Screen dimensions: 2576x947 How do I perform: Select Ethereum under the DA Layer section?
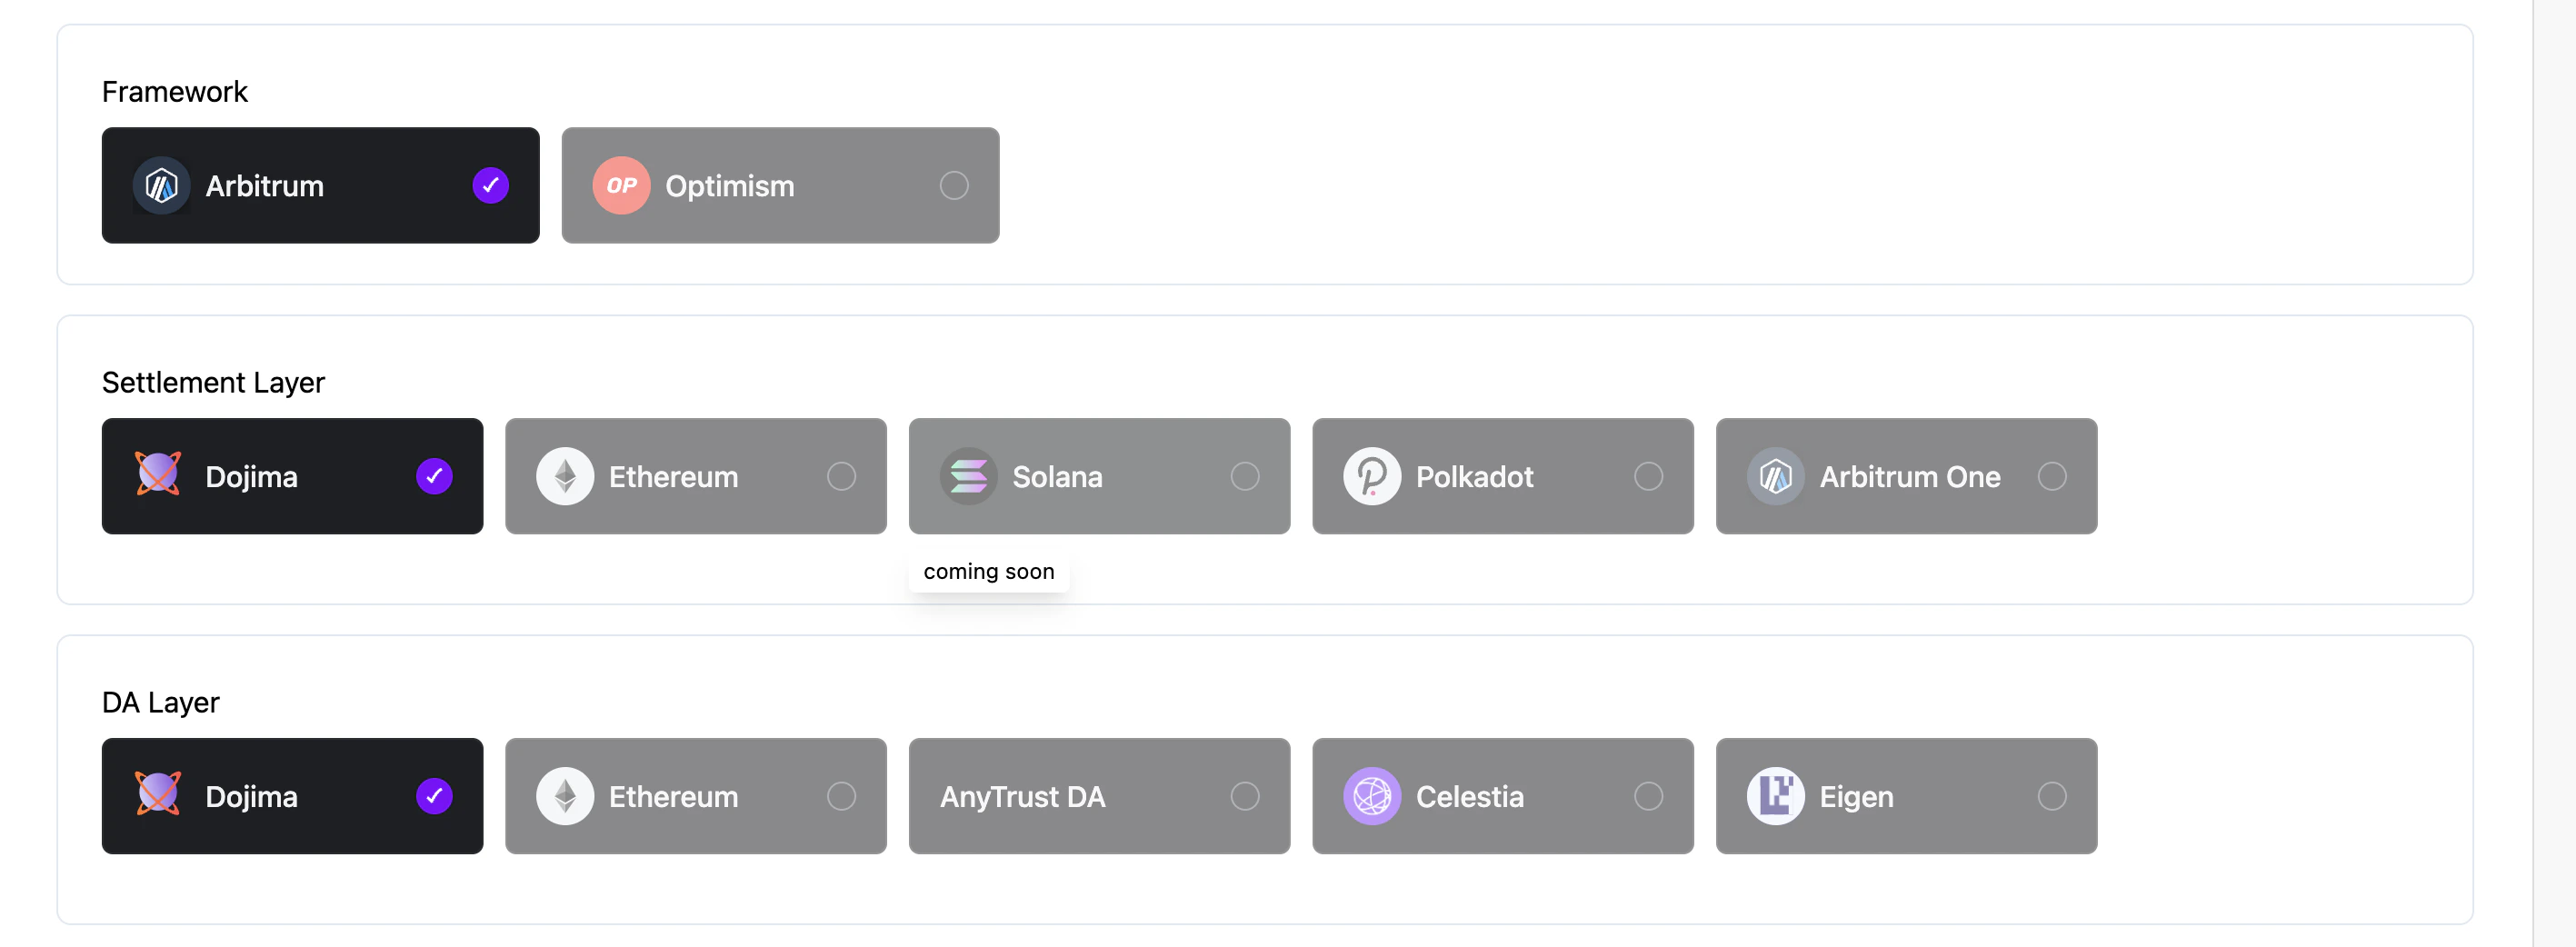695,796
